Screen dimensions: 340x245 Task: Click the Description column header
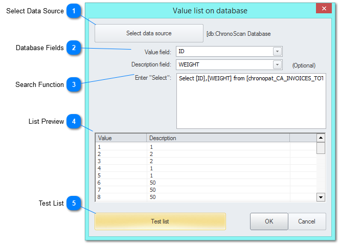coord(218,138)
